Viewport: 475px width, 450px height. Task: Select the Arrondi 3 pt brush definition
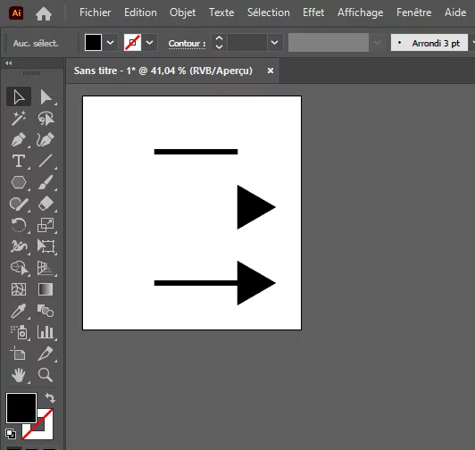429,43
